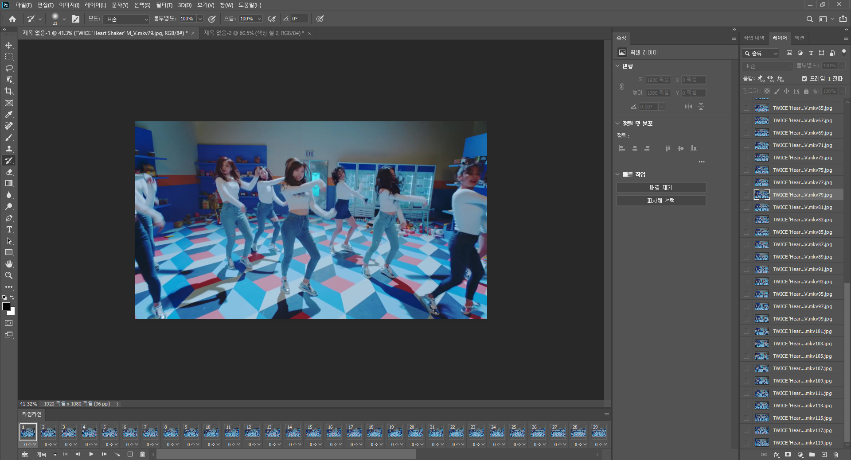Open the 파일(F) menu
851x460 pixels.
click(x=23, y=5)
